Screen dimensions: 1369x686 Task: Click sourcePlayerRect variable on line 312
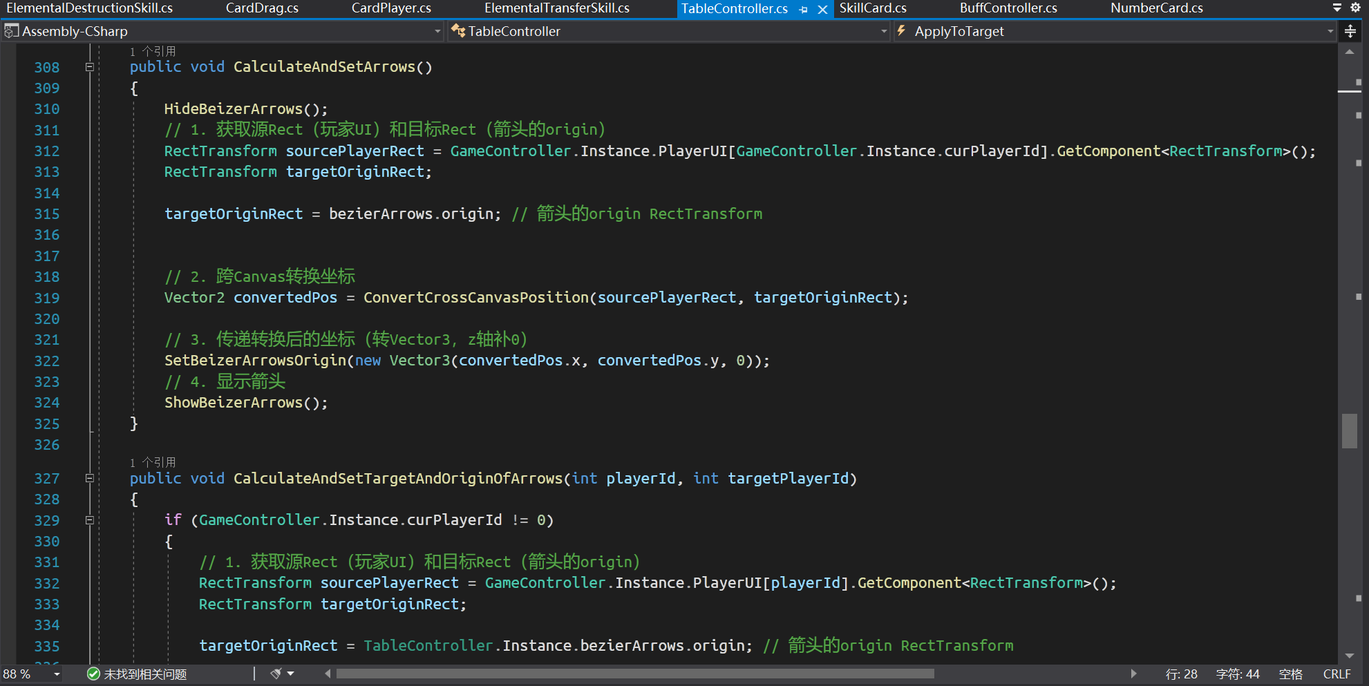[355, 151]
